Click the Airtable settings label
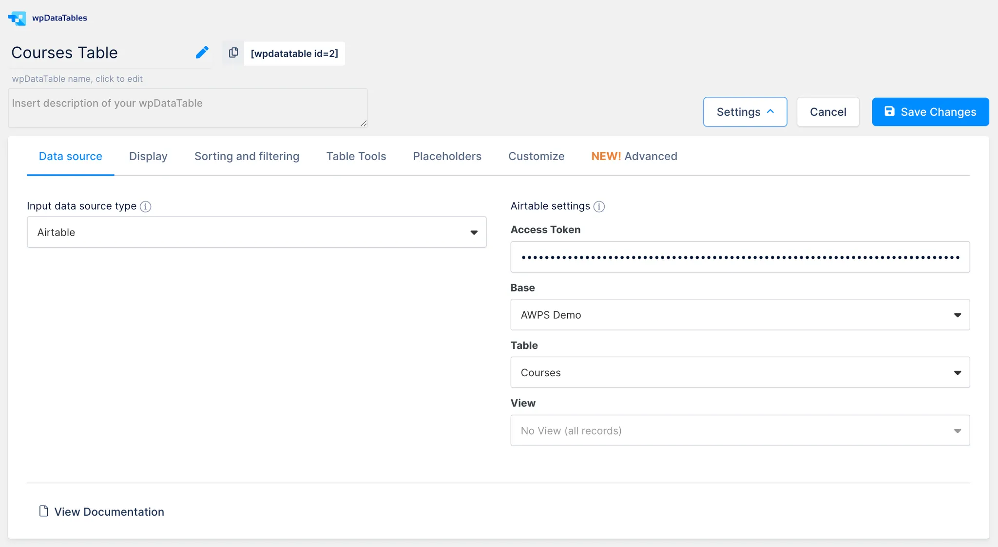The height and width of the screenshot is (547, 998). point(550,206)
